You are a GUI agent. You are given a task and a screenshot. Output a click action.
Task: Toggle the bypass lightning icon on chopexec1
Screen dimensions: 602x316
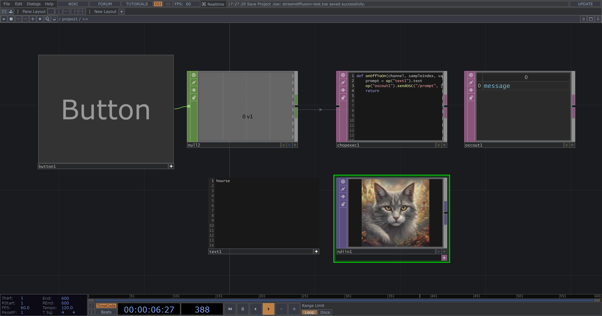(x=343, y=83)
